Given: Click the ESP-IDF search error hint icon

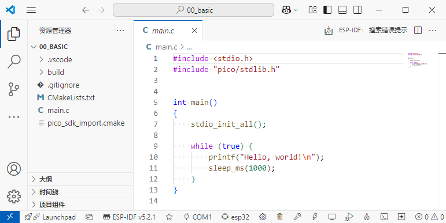Looking at the screenshot, I should pyautogui.click(x=329, y=31).
